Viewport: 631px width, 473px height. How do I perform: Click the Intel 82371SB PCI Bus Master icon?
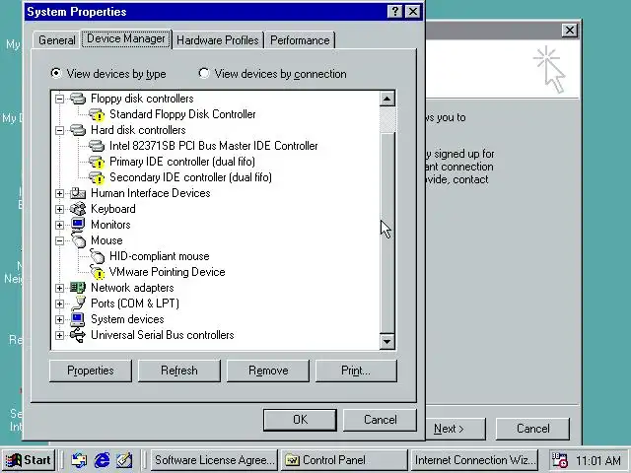(97, 146)
